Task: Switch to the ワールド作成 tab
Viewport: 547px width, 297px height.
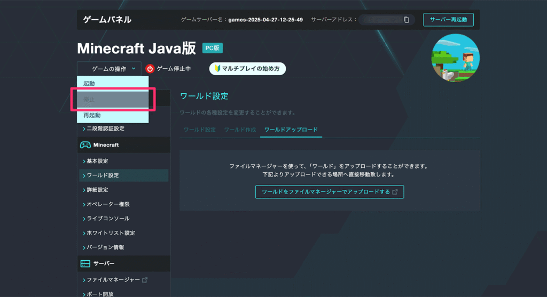Action: pos(240,130)
